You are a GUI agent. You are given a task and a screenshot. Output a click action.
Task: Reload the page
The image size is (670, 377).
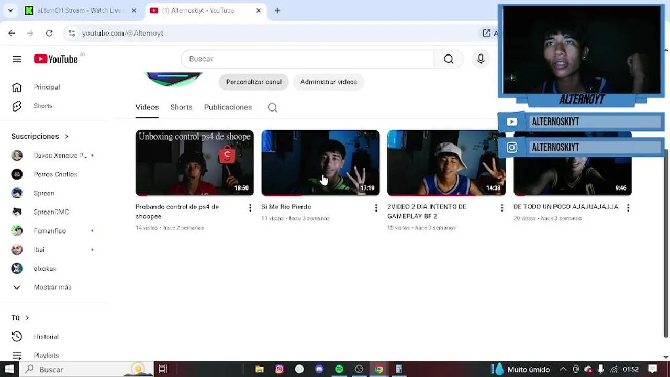49,33
